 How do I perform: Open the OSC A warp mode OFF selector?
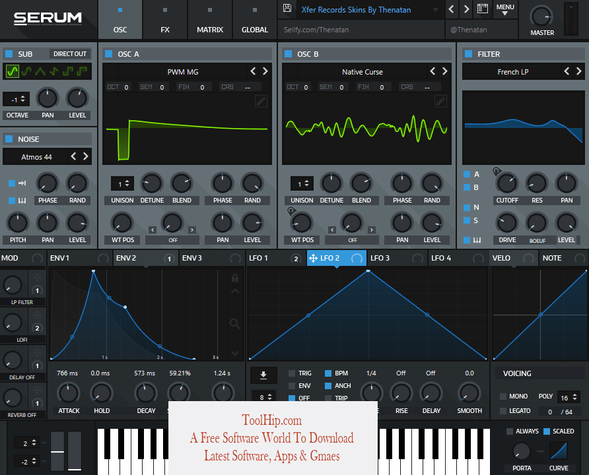pyautogui.click(x=173, y=240)
